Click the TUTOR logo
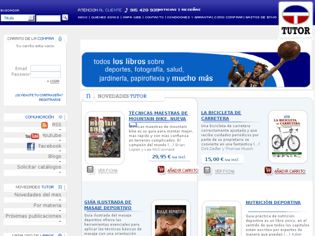The image size is (315, 236). click(x=296, y=20)
